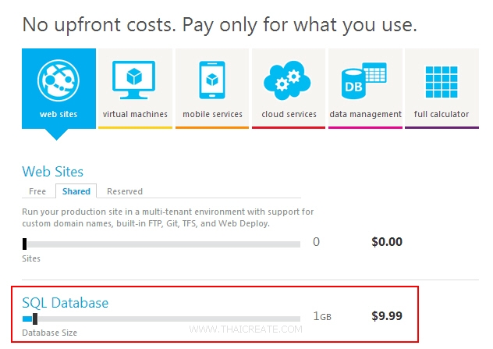Viewport: 493px width, 349px height.
Task: Click the Sites slider handle
Action: click(25, 244)
